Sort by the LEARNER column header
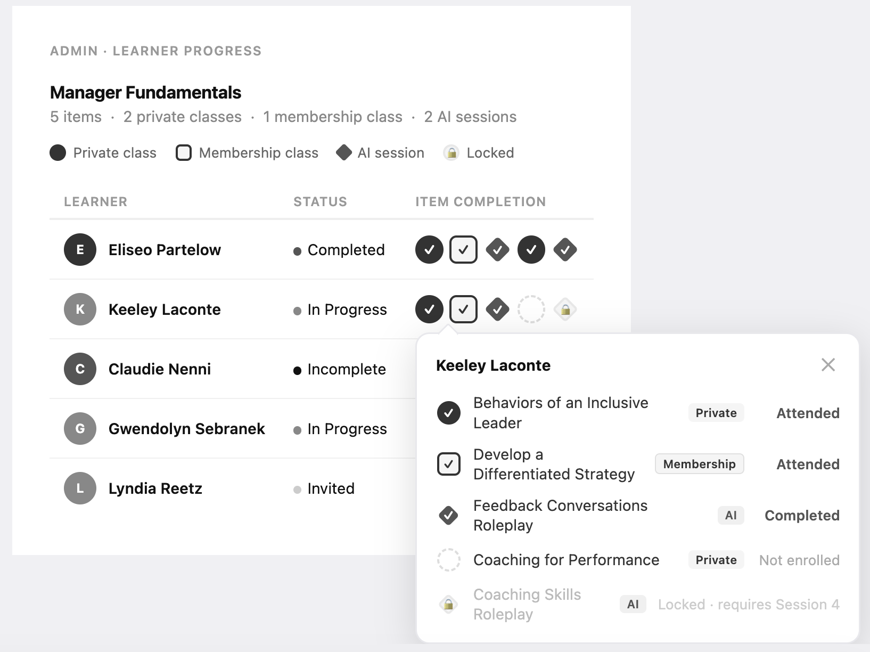Screen dimensions: 870x652 coord(96,202)
